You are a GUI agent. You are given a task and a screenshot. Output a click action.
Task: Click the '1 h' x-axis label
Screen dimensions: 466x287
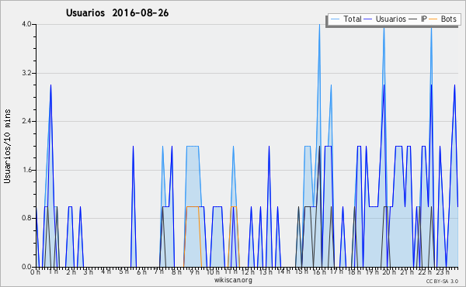54,271
